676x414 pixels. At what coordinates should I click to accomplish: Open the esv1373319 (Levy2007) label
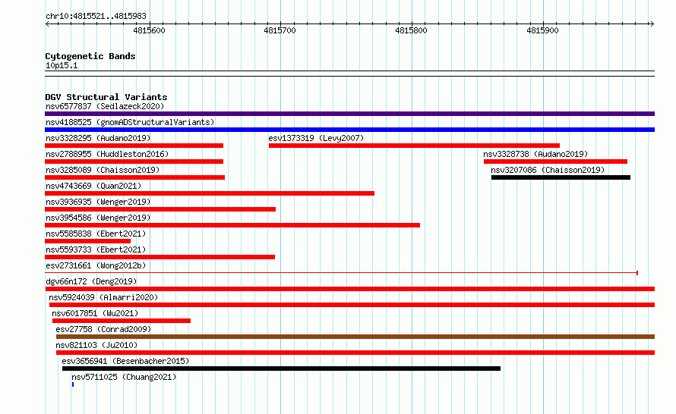pos(316,138)
